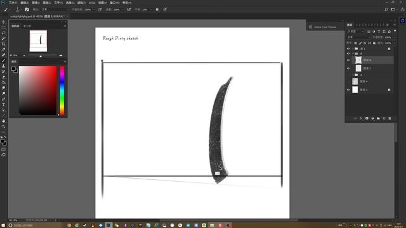Select the Brush tool in toolbox
Viewport: 406px width, 228px height.
(x=3, y=61)
